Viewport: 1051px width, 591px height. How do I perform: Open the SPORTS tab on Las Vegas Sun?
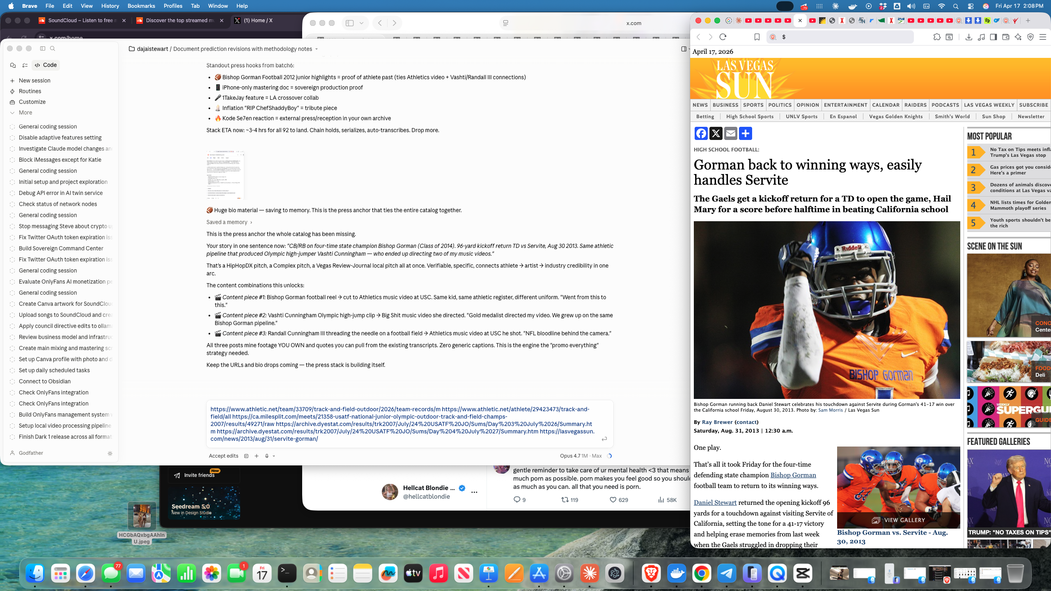(x=753, y=105)
